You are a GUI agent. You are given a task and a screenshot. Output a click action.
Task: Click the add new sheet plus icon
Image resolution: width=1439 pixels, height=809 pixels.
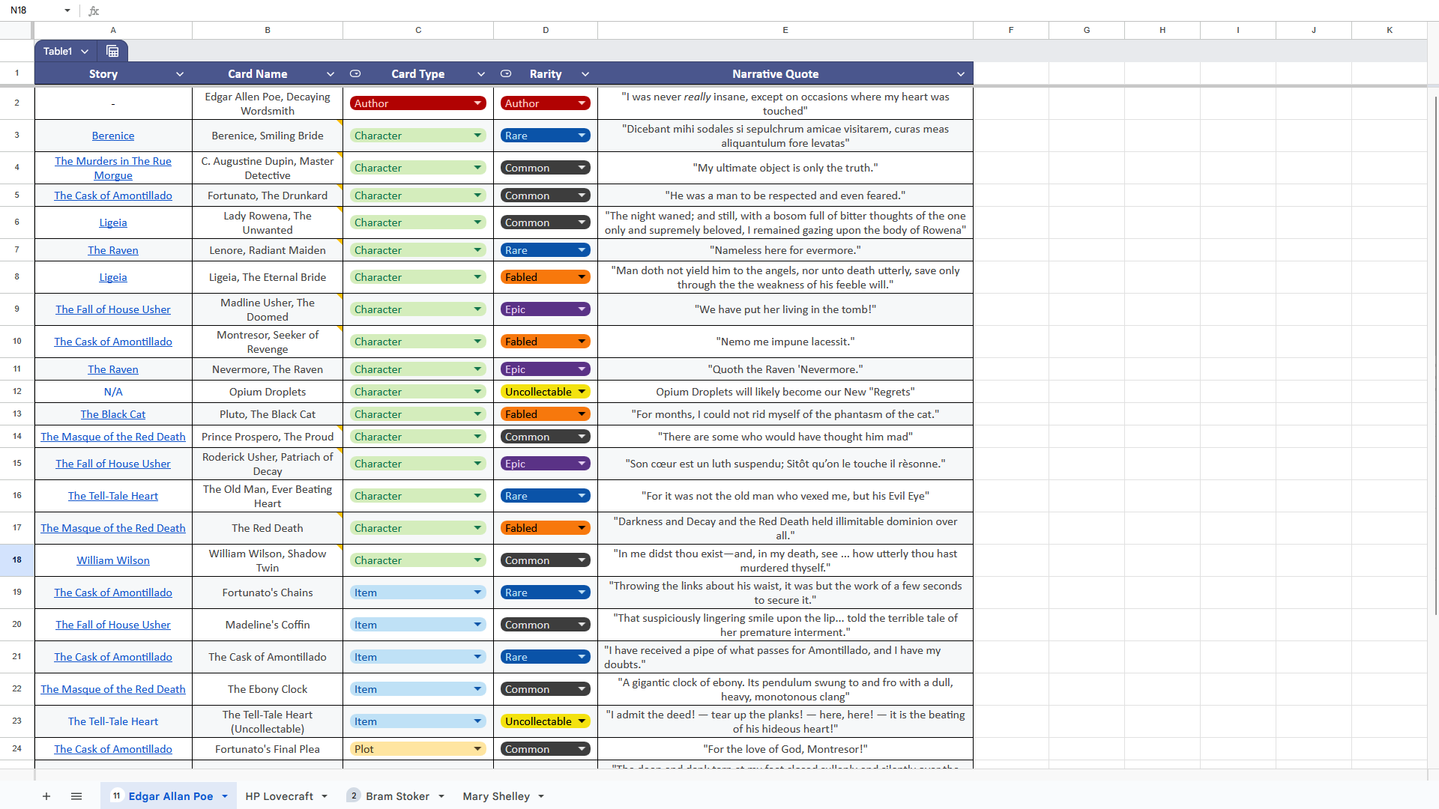(x=46, y=796)
